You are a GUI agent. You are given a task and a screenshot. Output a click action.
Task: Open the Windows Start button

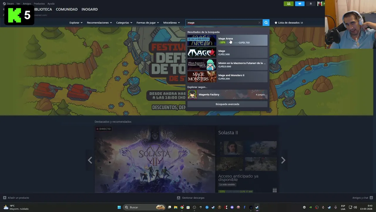click(x=119, y=207)
